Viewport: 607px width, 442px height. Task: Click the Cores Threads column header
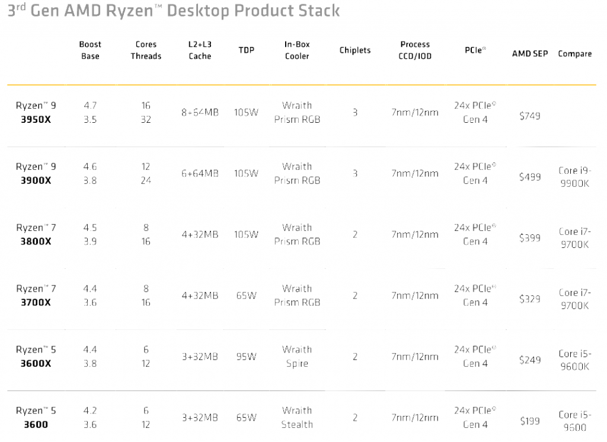pyautogui.click(x=146, y=50)
